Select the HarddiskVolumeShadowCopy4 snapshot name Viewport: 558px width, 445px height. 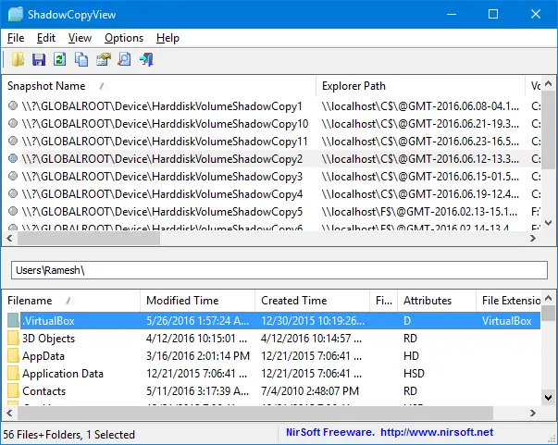[162, 194]
